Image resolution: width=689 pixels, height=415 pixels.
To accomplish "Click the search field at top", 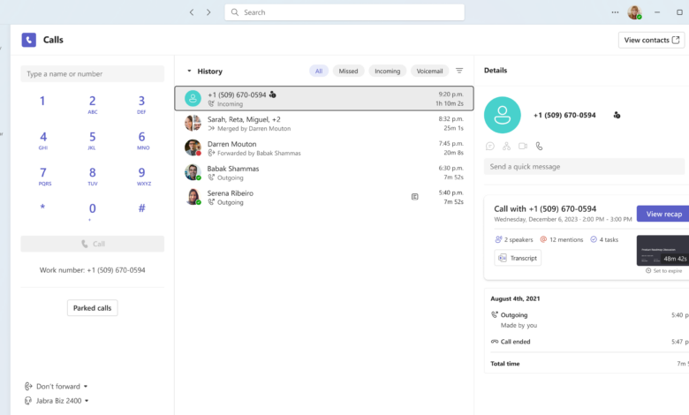I will 344,12.
